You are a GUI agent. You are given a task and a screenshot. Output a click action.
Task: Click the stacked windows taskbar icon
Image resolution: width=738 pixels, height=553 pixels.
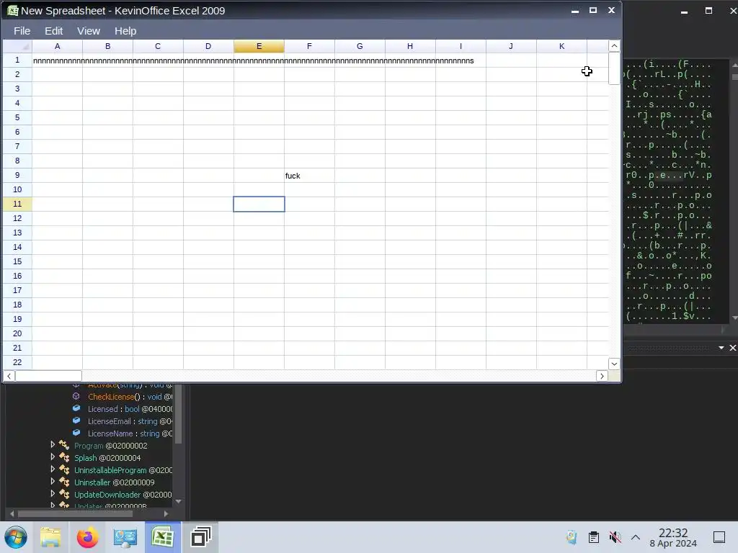click(200, 537)
